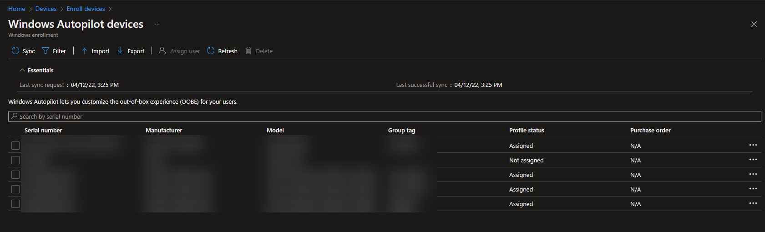
Task: Open more options for Not assigned row
Action: pyautogui.click(x=753, y=160)
